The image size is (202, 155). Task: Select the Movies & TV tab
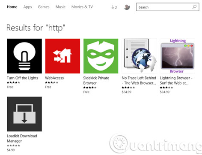tap(82, 7)
